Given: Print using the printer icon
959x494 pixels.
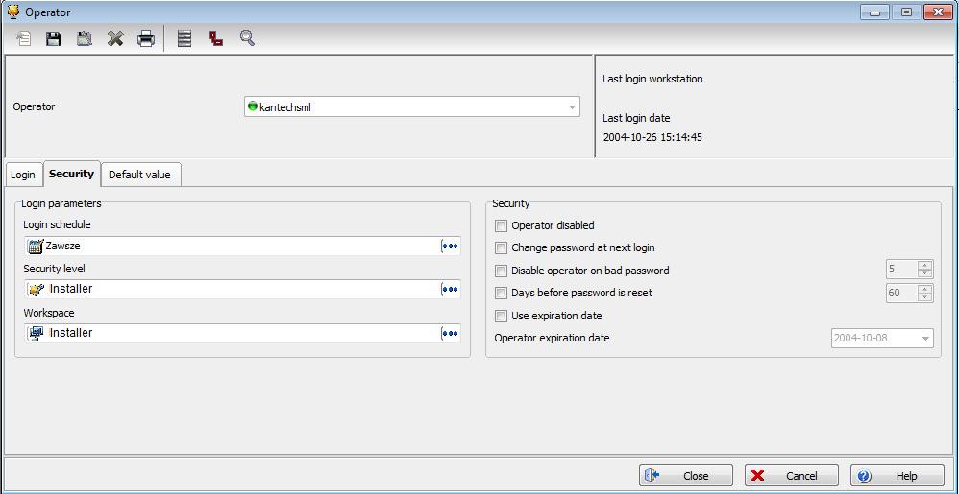Looking at the screenshot, I should pos(146,38).
